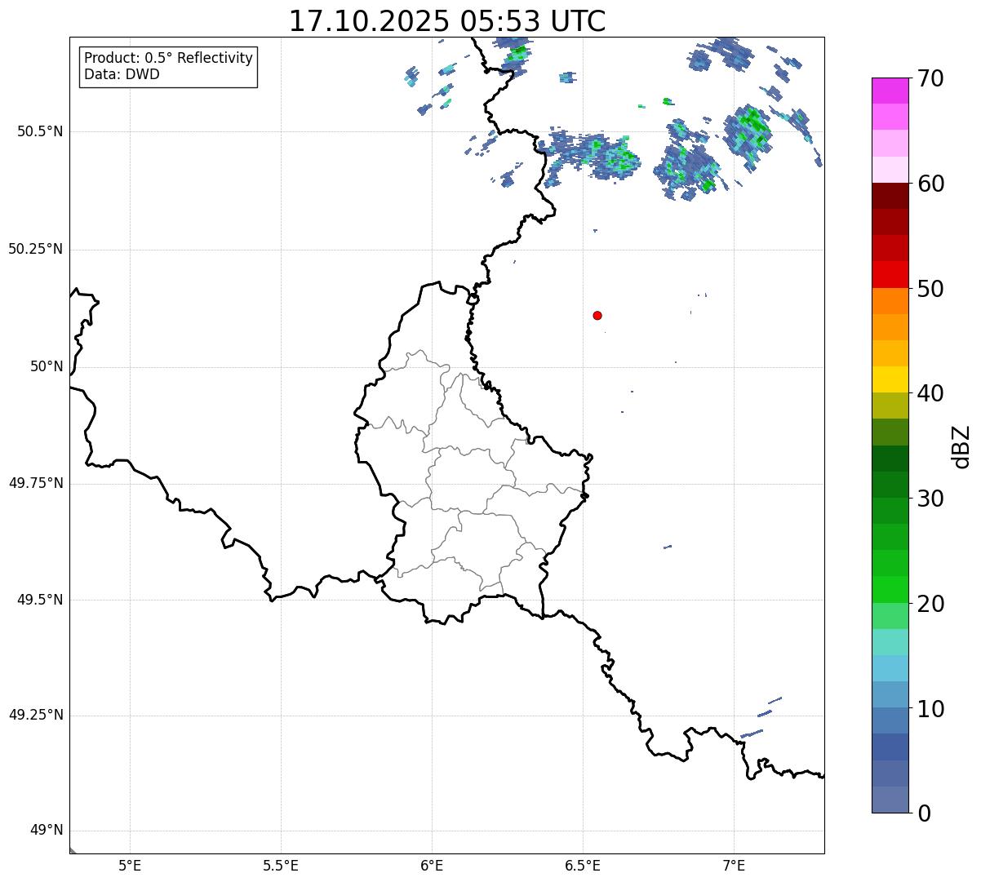The width and height of the screenshot is (981, 882).
Task: Click the longitude label '5.5°E'
Action: click(x=281, y=865)
